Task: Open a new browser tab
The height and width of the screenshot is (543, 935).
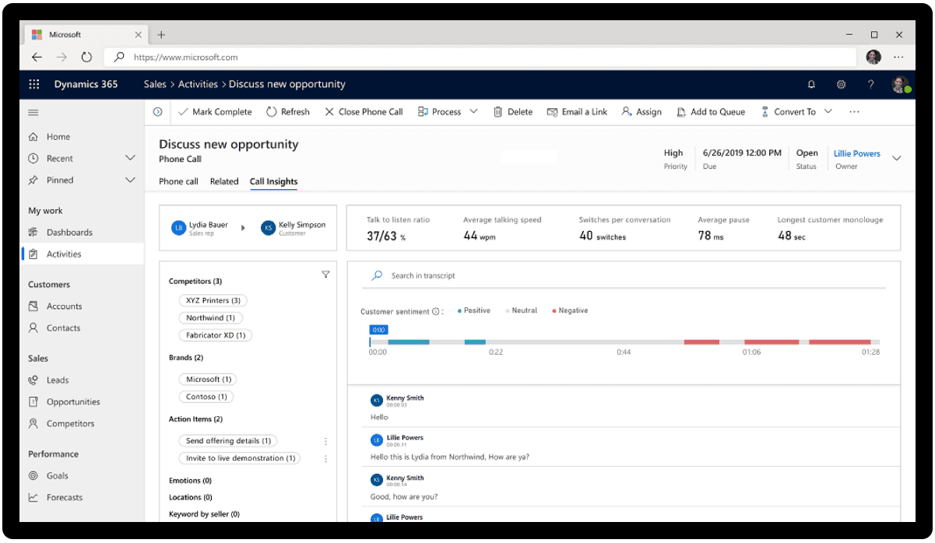Action: [x=161, y=34]
